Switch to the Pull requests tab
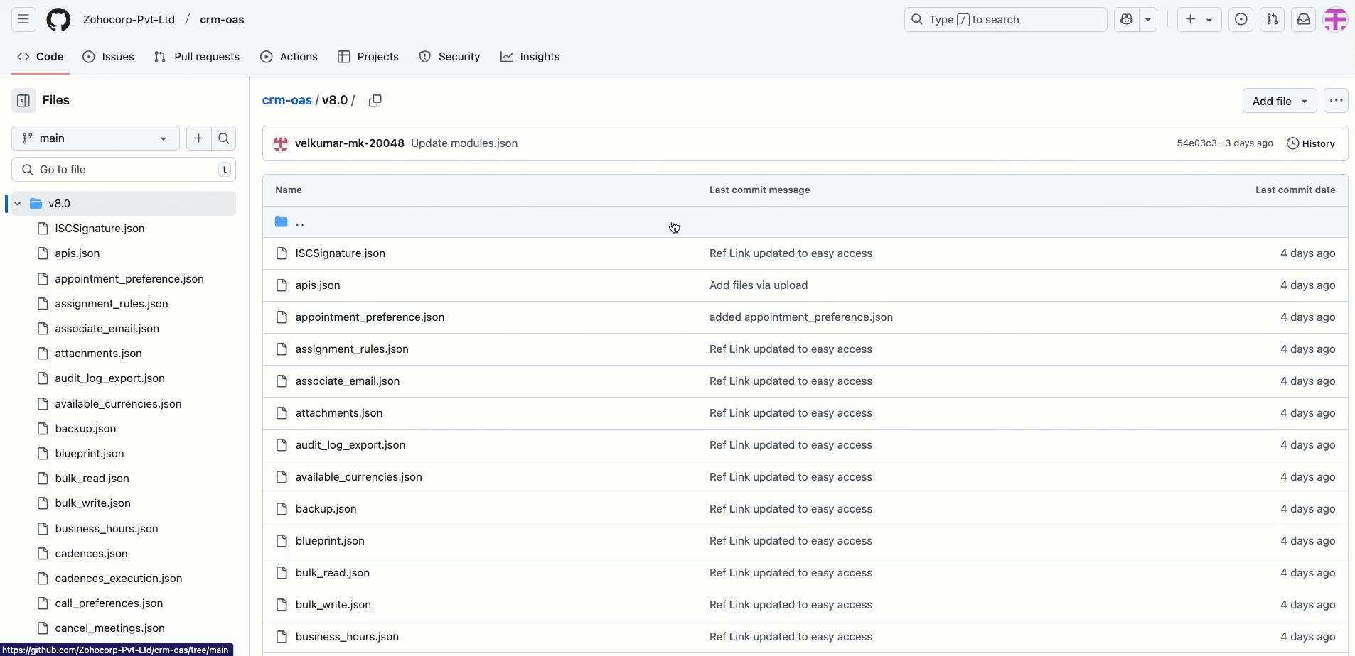This screenshot has width=1355, height=656. coord(197,57)
